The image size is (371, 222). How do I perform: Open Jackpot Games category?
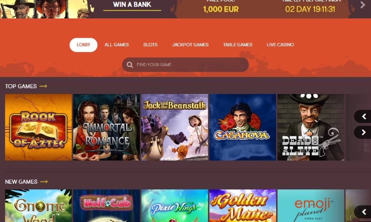190,45
